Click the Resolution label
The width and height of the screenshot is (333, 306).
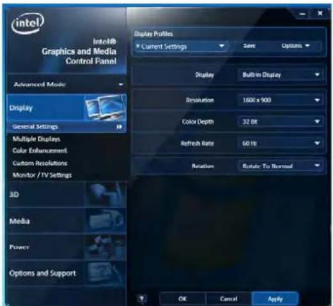click(200, 100)
